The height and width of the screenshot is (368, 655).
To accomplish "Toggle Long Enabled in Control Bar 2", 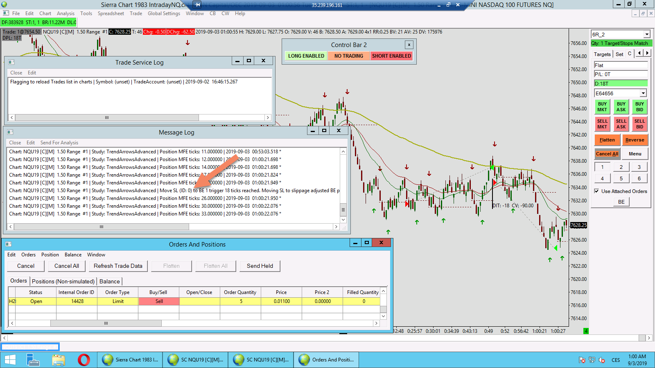I will pos(306,56).
